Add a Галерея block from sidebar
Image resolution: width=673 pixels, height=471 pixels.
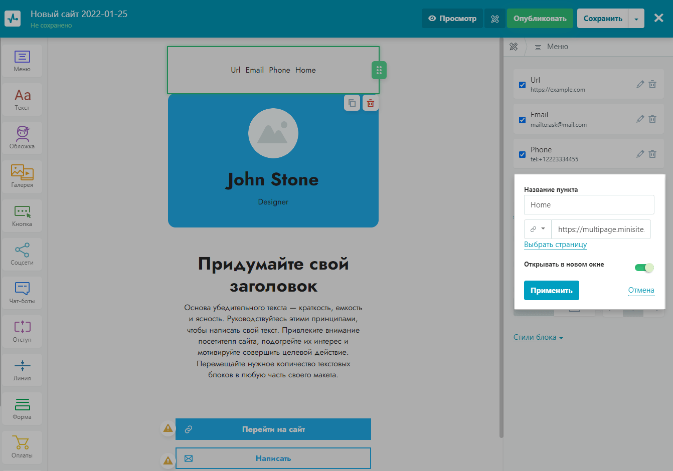pos(22,176)
